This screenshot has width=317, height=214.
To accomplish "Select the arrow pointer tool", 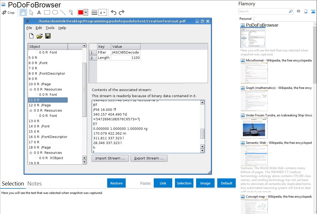I will (31, 12).
